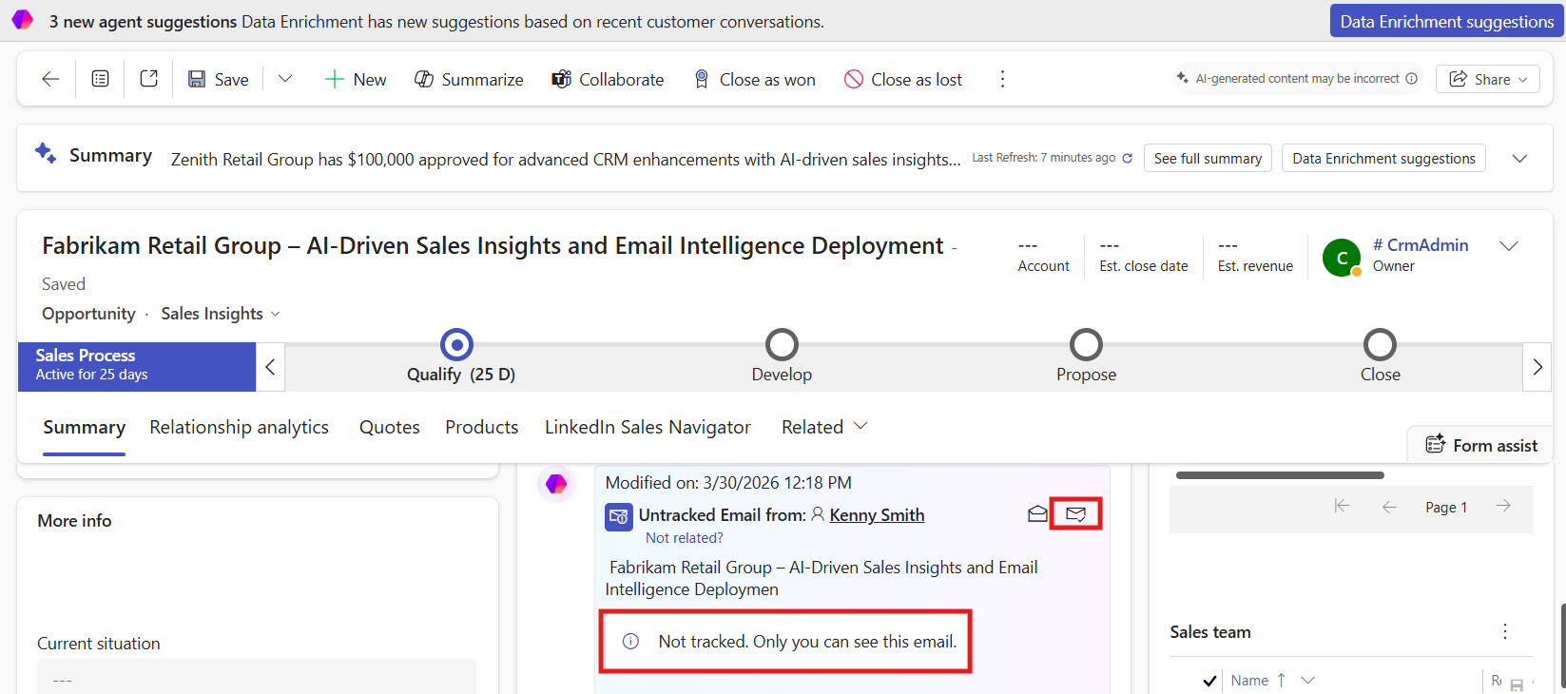This screenshot has height=694, width=1566.
Task: Click Not related? link
Action: [684, 538]
